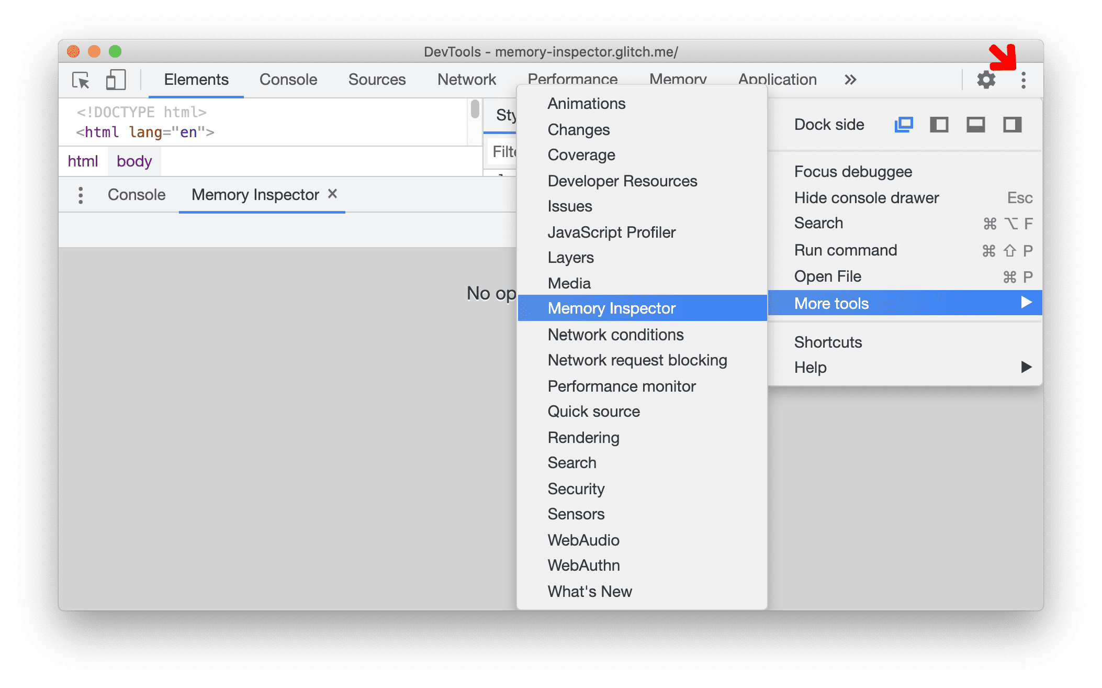
Task: Click the element picker inspect icon
Action: [x=81, y=79]
